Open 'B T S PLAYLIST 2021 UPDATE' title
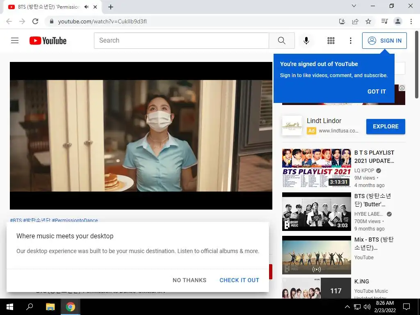This screenshot has width=420, height=315. tap(374, 157)
